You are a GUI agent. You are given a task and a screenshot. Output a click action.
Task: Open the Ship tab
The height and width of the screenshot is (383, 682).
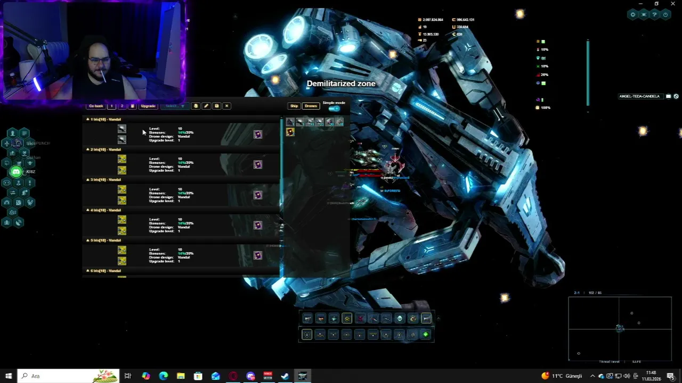[x=294, y=106]
